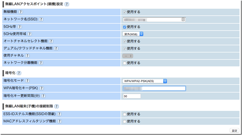Open help for ネットワーク名(SSID)
Image resolution: width=242 pixels, height=135 pixels.
point(41,19)
